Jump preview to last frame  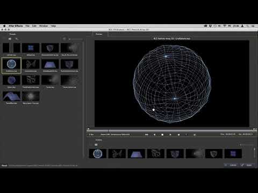click(x=178, y=135)
